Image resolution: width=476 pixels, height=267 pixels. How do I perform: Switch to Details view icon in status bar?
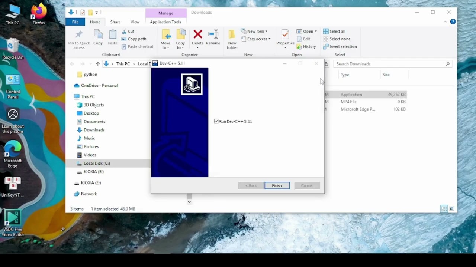(444, 209)
